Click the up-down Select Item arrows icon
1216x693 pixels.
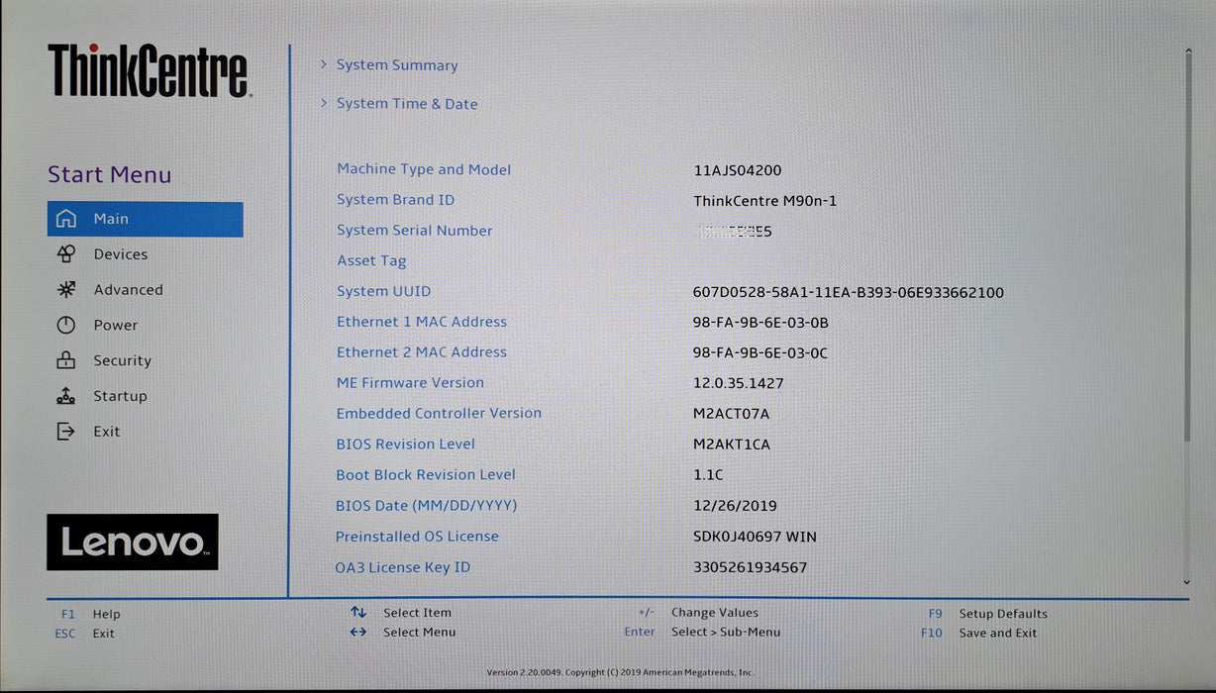click(x=358, y=613)
